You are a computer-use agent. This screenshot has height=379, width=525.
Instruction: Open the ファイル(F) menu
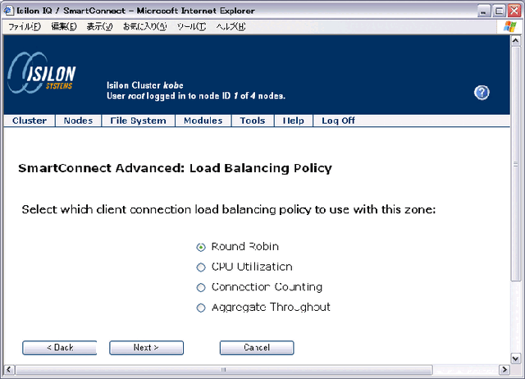point(25,26)
